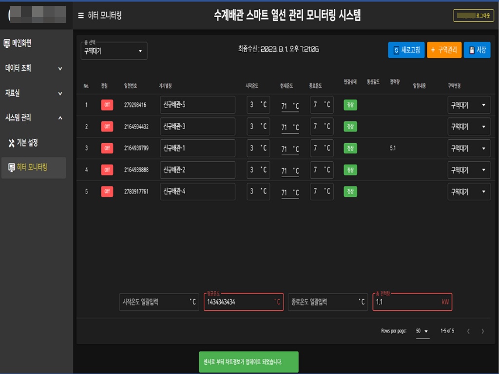Open 구역변경 dropdown for 신규배관-2
Image resolution: width=499 pixels, height=374 pixels.
pos(469,170)
